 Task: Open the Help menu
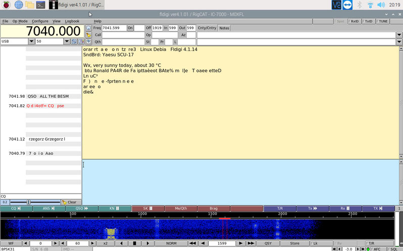(x=97, y=21)
